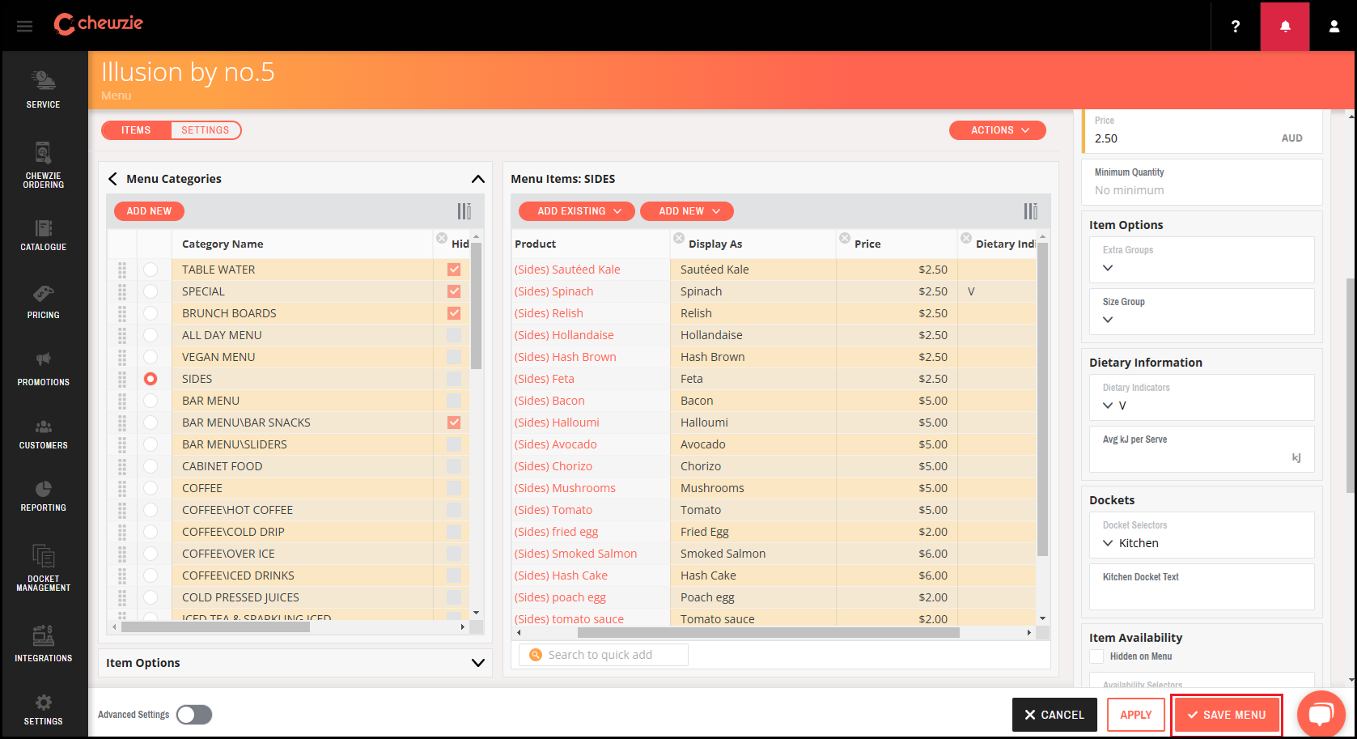1357x739 pixels.
Task: Go to Catalogue section
Action: click(43, 235)
